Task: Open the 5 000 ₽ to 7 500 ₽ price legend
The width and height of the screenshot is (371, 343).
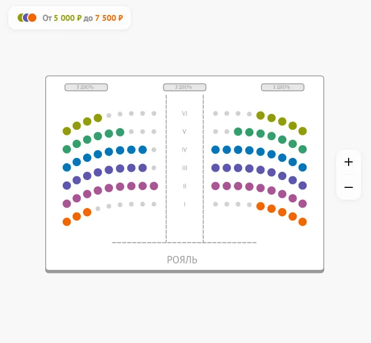Action: [x=70, y=18]
